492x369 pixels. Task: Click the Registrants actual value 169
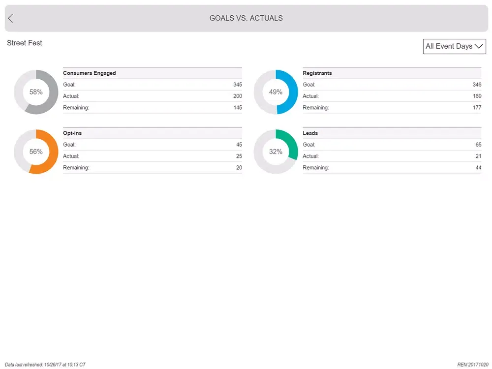[x=477, y=96]
